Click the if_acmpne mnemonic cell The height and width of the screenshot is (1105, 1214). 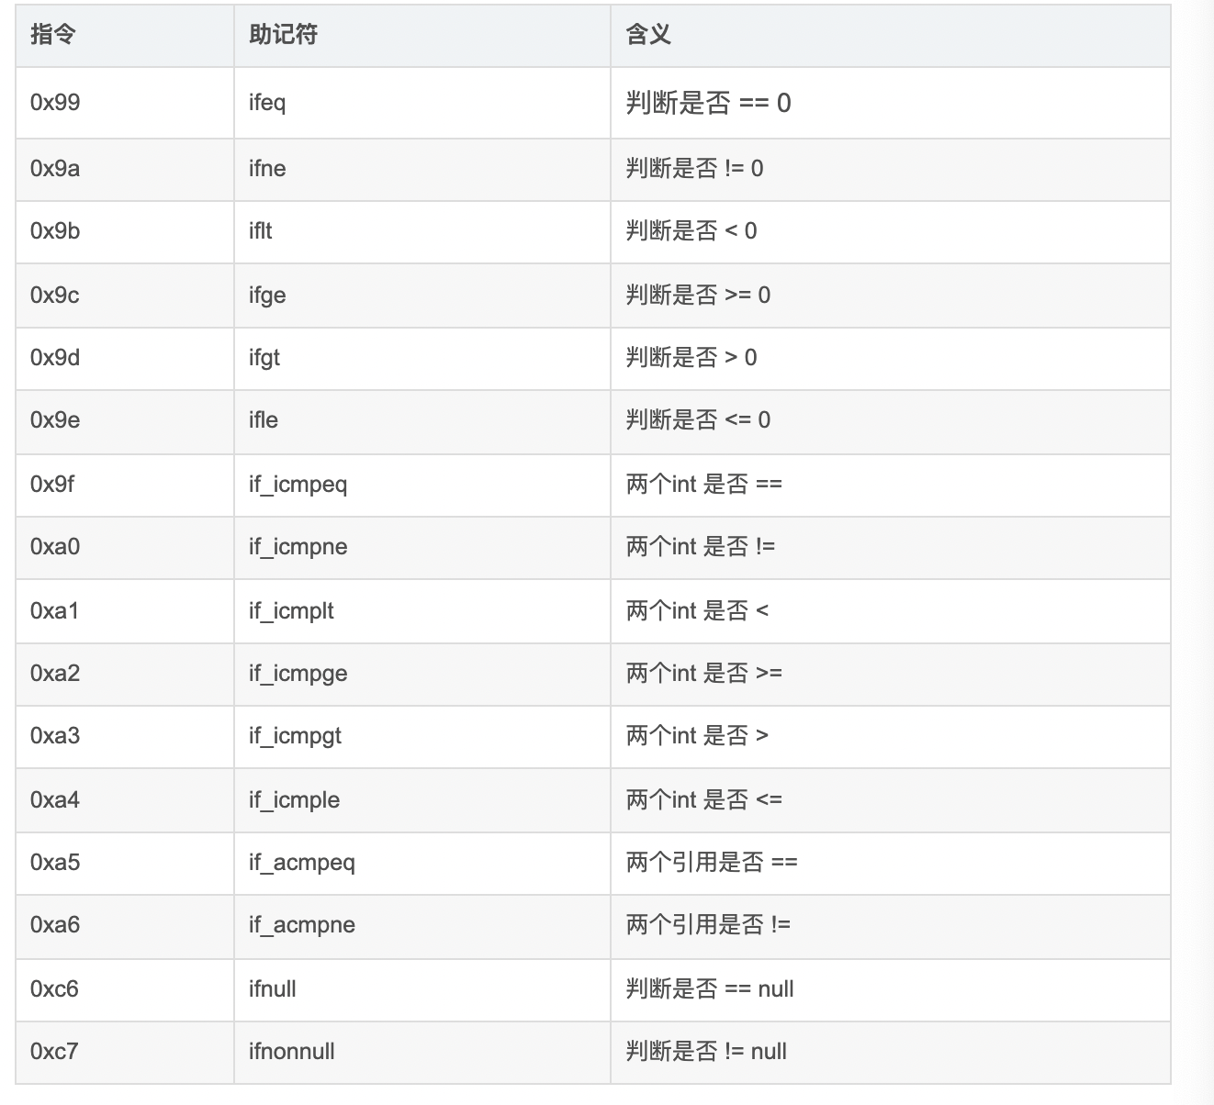(x=422, y=927)
